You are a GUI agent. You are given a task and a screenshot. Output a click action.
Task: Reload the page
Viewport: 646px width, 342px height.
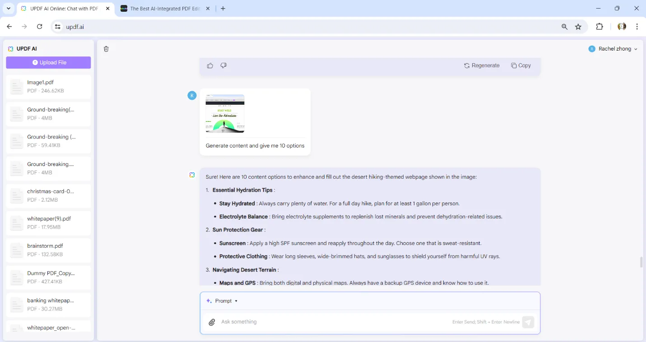click(x=40, y=27)
